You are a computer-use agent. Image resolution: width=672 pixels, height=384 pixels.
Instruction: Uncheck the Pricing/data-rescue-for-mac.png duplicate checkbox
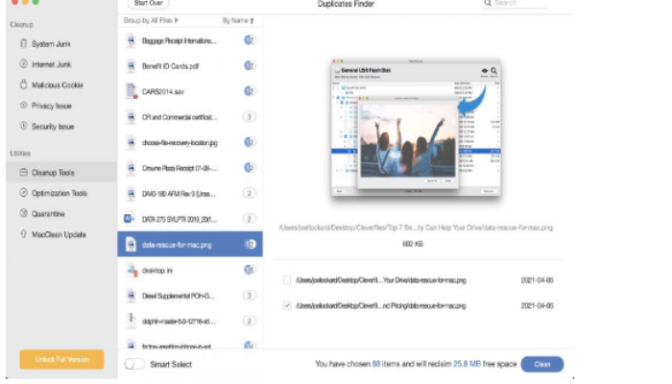point(287,305)
